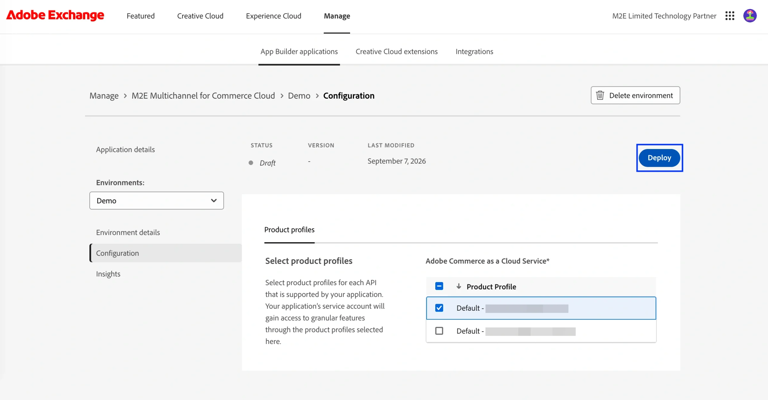768x400 pixels.
Task: Click the September 7, 2026 date
Action: [397, 161]
